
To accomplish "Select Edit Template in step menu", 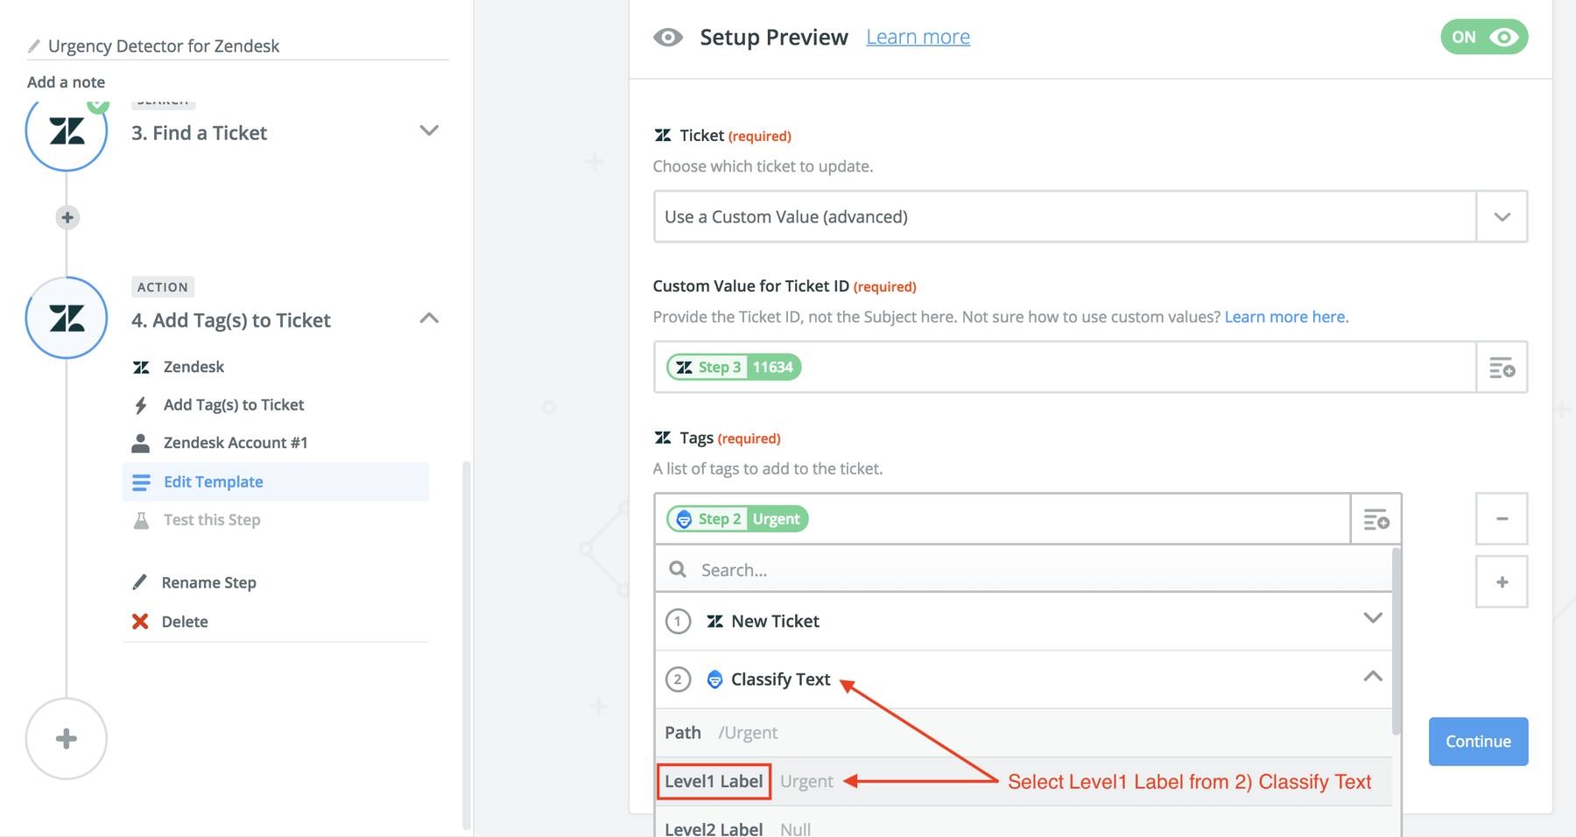I will coord(214,482).
